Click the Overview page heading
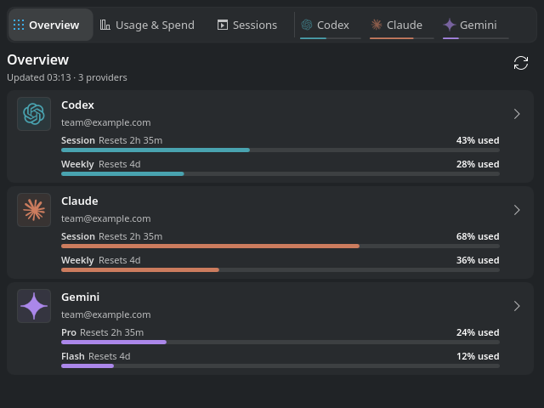The height and width of the screenshot is (408, 544). pos(37,60)
